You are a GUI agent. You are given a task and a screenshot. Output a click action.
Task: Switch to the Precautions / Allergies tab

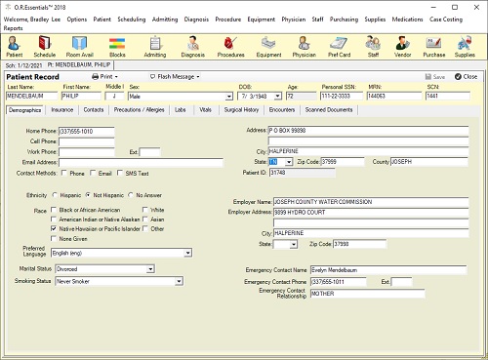(139, 110)
